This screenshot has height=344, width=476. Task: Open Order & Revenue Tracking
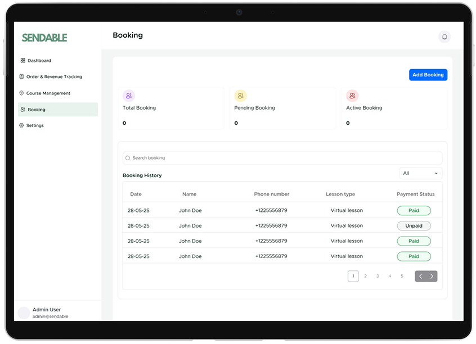point(53,77)
